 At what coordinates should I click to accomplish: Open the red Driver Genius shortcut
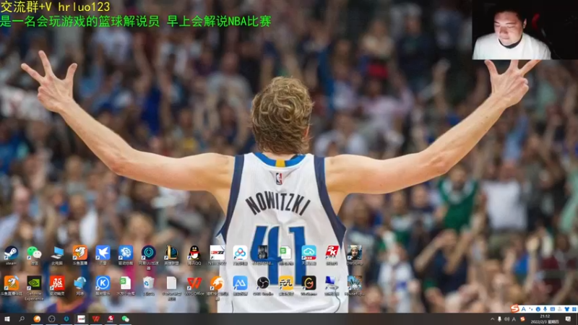pyautogui.click(x=57, y=286)
